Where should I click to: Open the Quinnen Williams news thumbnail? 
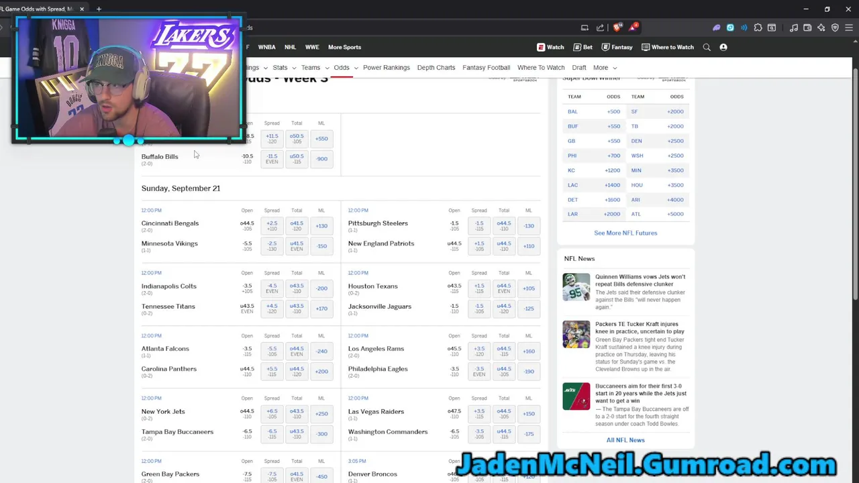click(576, 287)
